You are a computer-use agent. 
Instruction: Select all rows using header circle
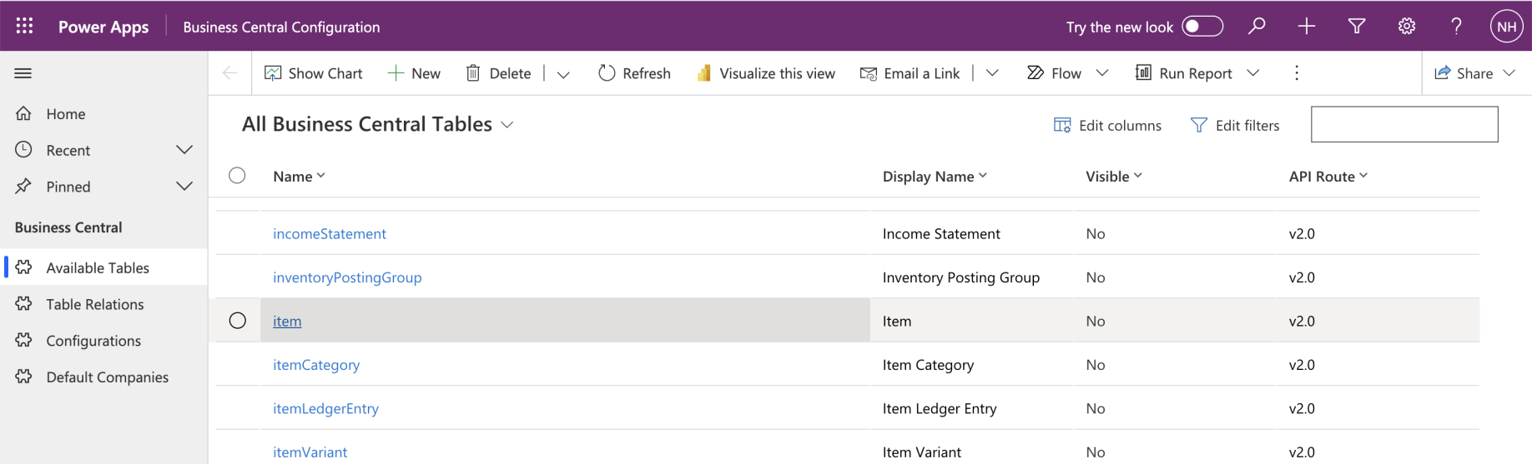click(238, 176)
